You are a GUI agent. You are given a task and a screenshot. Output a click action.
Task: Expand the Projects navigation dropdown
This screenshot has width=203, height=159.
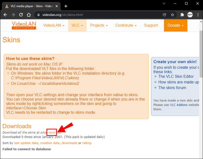click(x=99, y=25)
